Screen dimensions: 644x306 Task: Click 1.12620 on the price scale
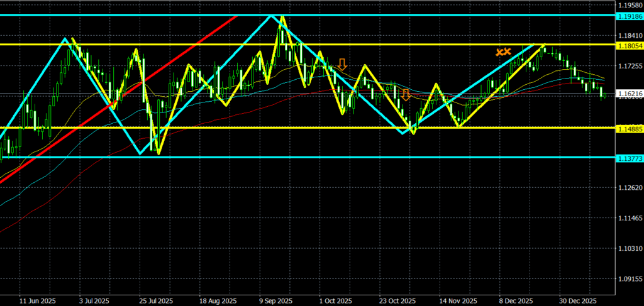[x=629, y=188]
